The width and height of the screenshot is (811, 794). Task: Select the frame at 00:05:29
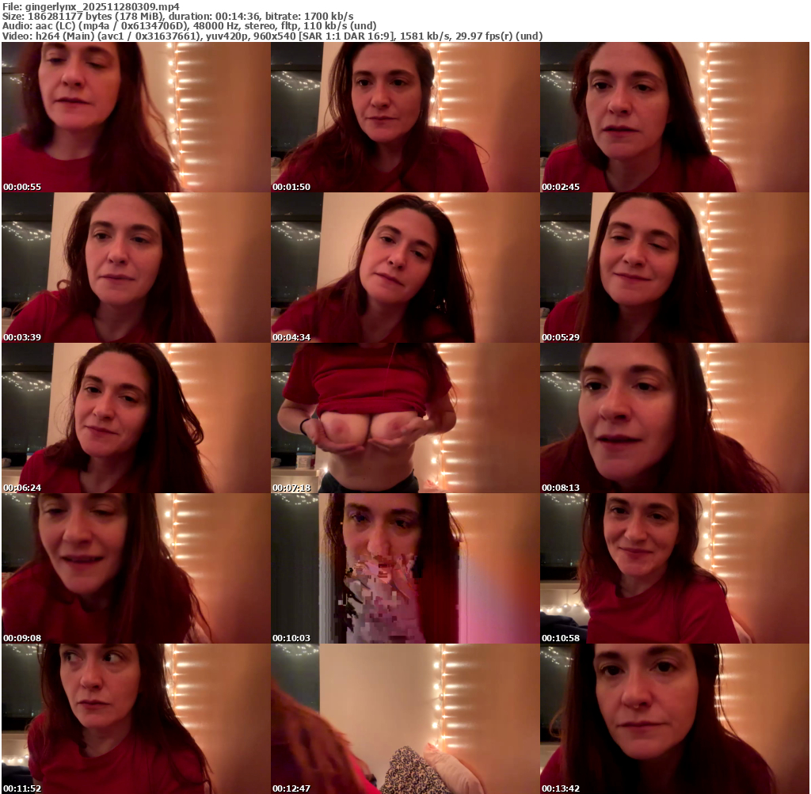coord(675,268)
